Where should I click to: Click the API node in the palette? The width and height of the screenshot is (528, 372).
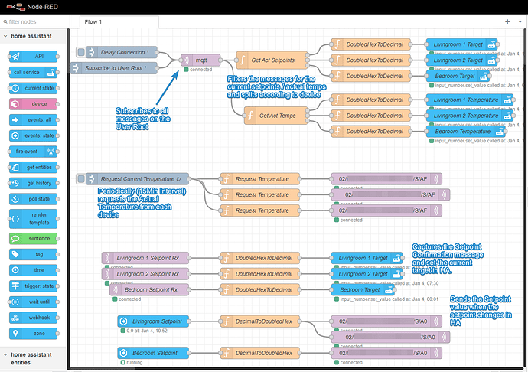[x=35, y=56]
